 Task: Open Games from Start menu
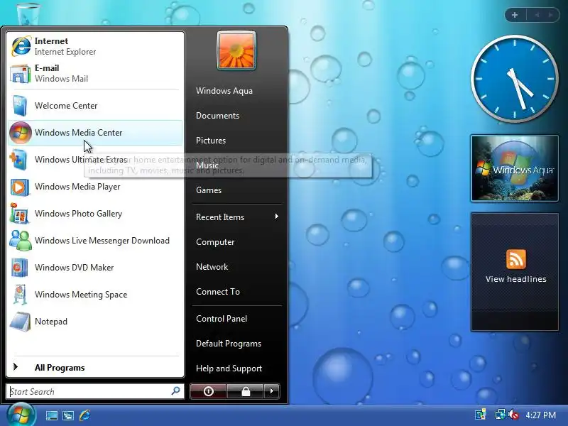pos(208,190)
